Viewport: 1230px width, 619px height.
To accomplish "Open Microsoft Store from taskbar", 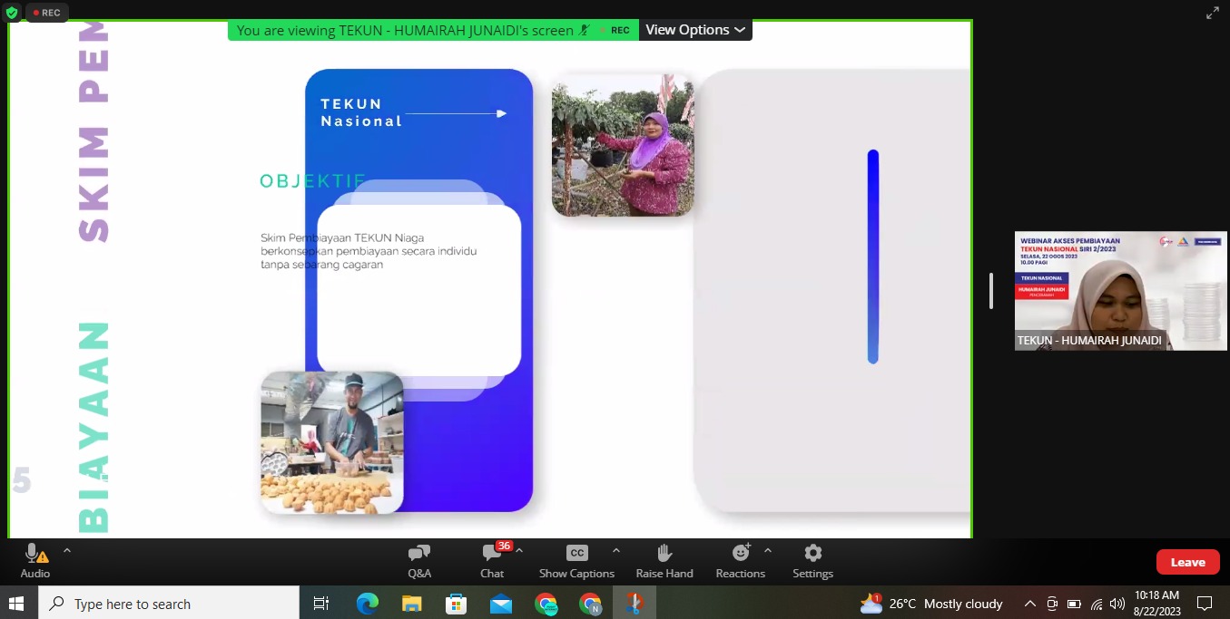I will point(457,603).
